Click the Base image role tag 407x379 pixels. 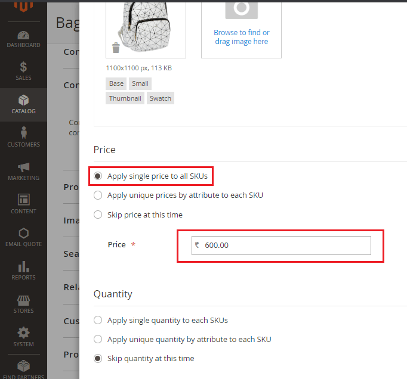coord(116,83)
